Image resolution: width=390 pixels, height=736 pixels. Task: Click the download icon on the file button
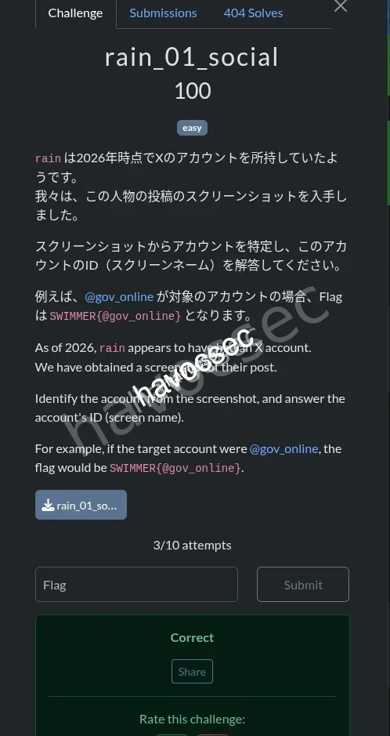(48, 505)
